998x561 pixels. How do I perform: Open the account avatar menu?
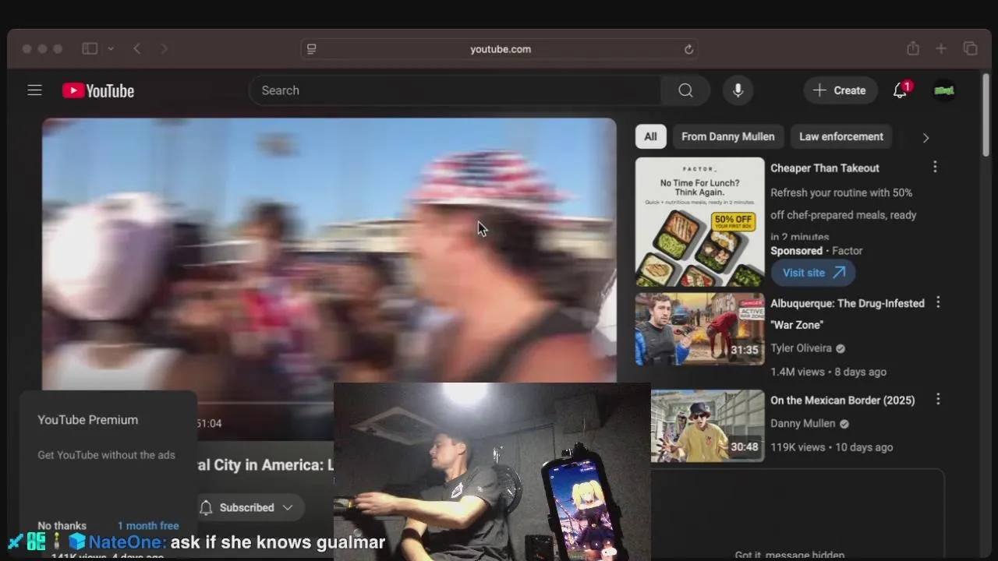(x=944, y=90)
